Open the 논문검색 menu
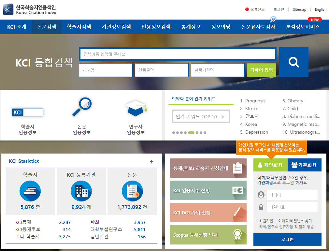This screenshot has width=329, height=251. [47, 27]
